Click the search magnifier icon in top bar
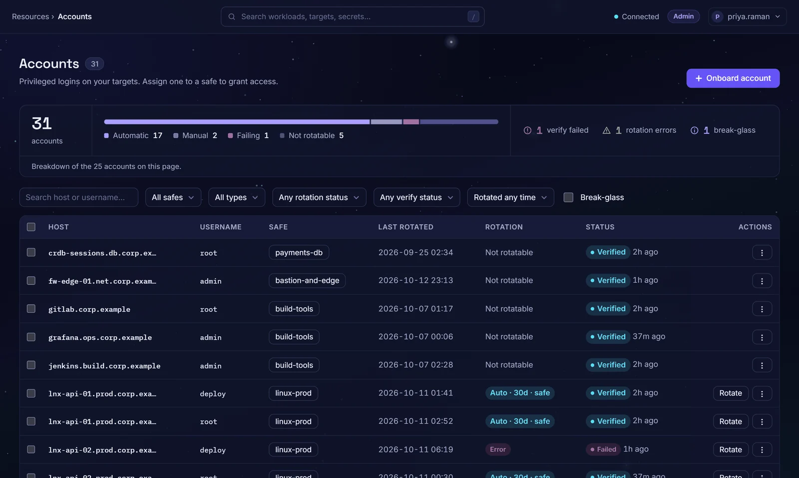 click(x=232, y=16)
